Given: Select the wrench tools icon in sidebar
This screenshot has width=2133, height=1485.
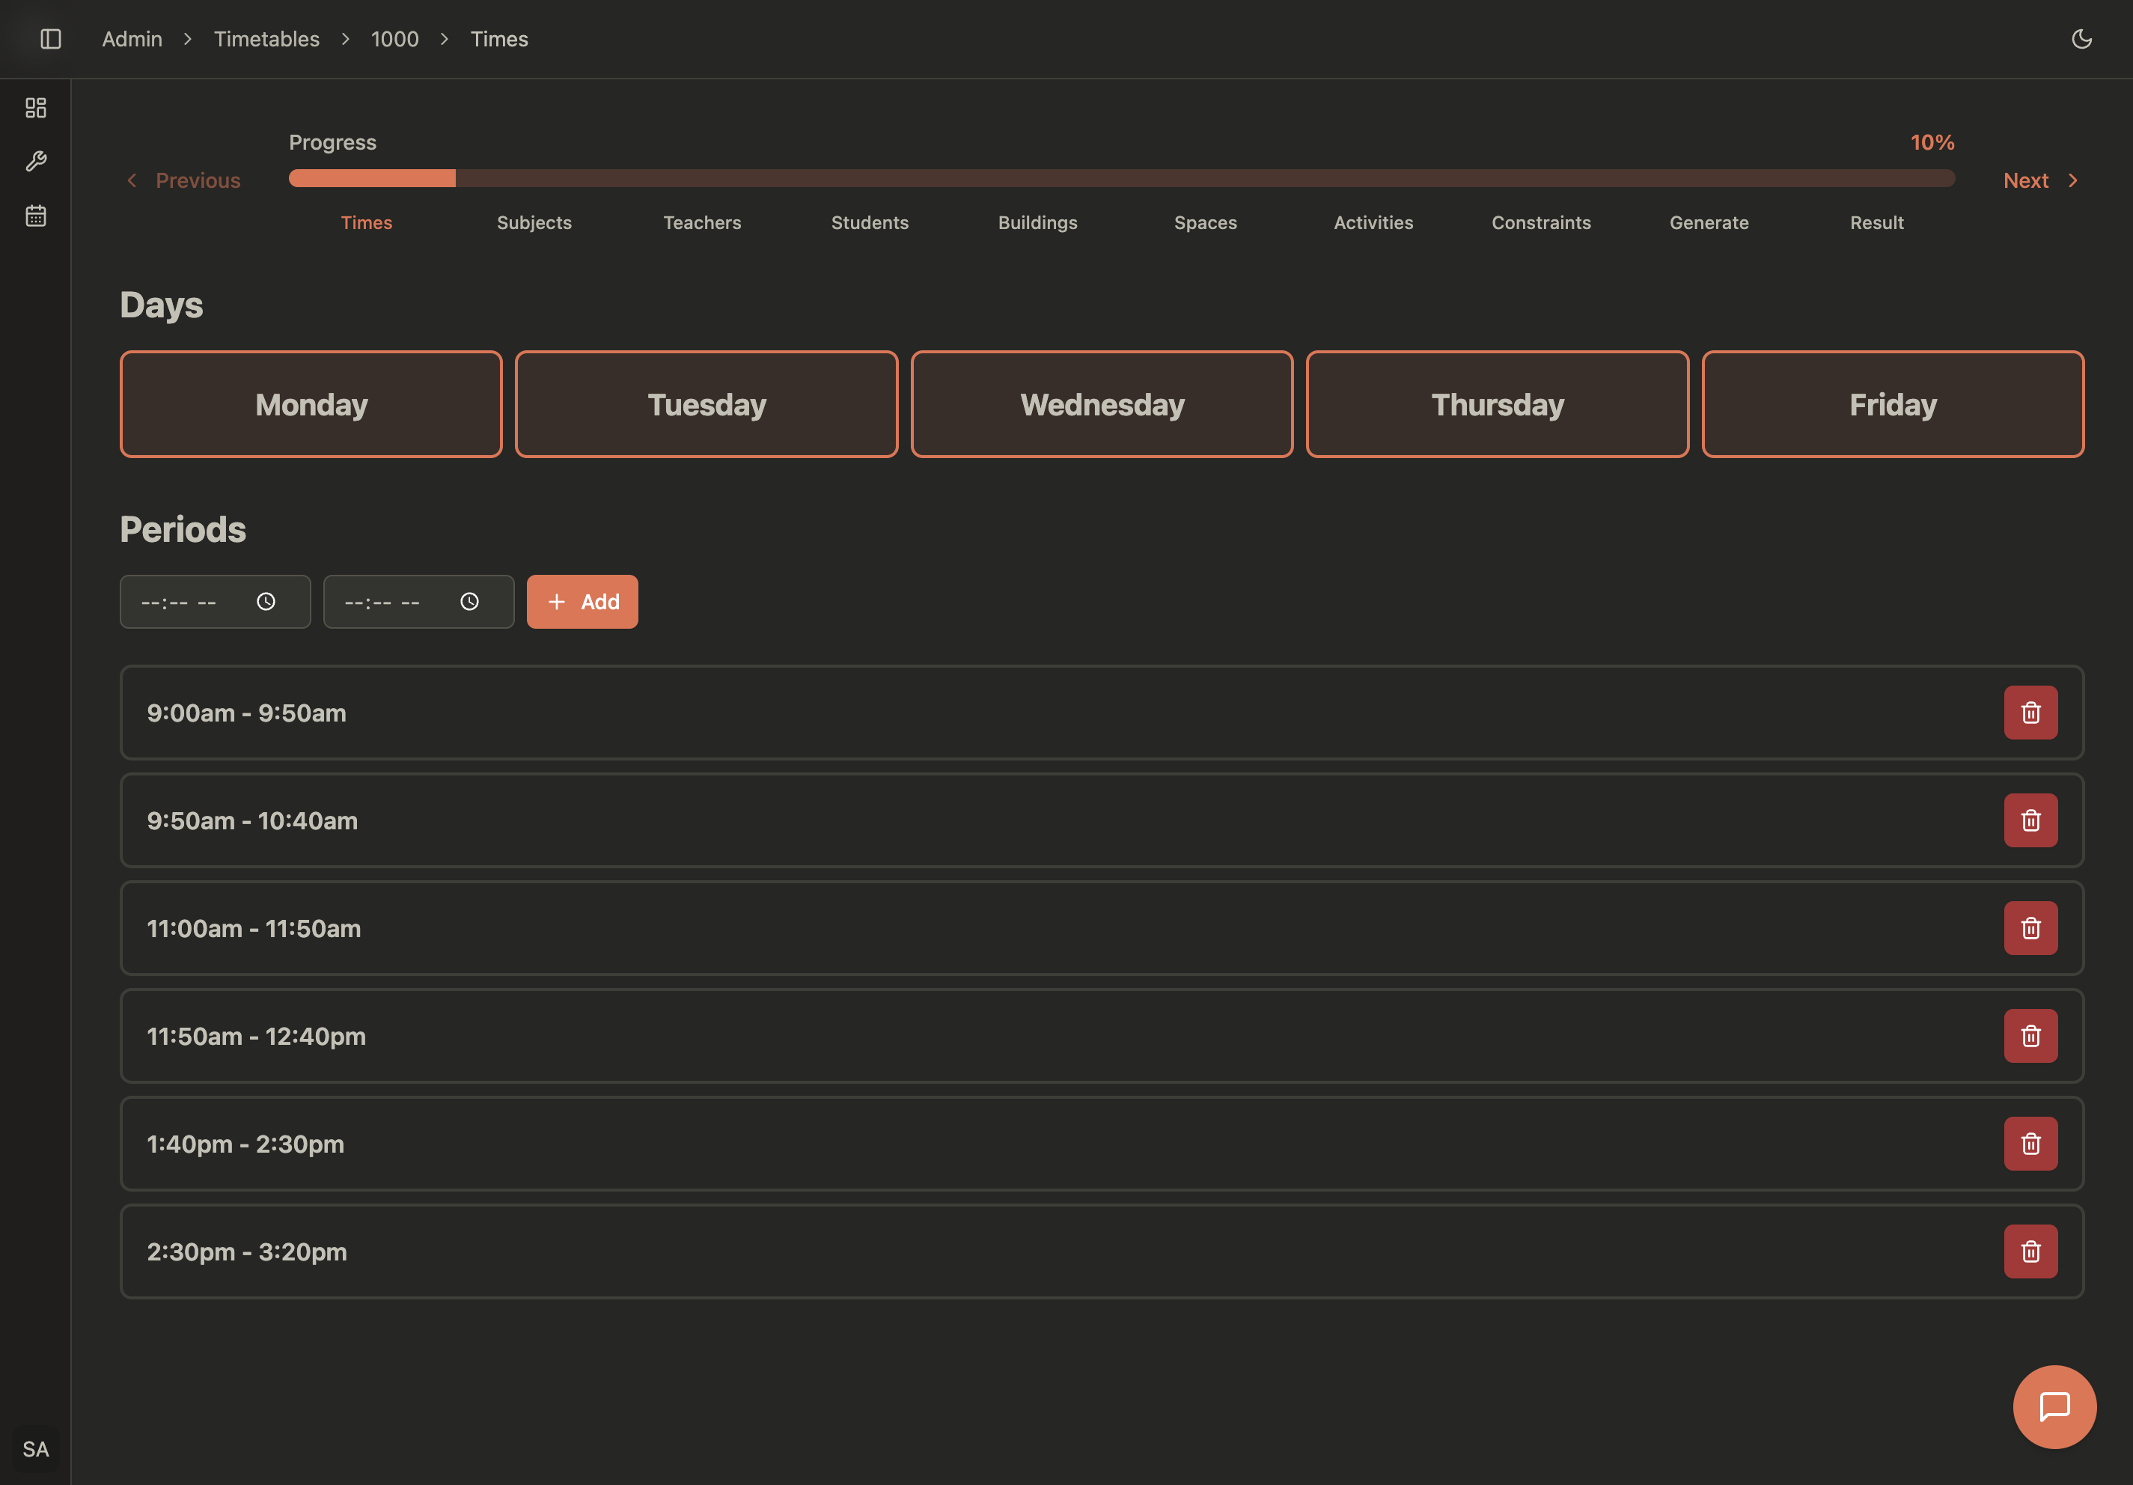Looking at the screenshot, I should pos(36,161).
